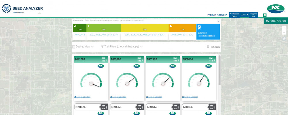Click NK logo on NK1082 card
Screen dimensions: 288x115
coord(101,66)
